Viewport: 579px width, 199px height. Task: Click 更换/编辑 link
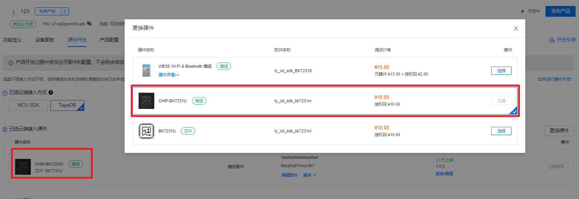tap(444, 174)
